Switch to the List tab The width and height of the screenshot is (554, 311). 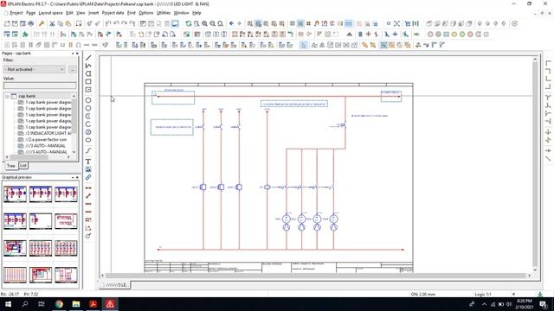pyautogui.click(x=23, y=165)
